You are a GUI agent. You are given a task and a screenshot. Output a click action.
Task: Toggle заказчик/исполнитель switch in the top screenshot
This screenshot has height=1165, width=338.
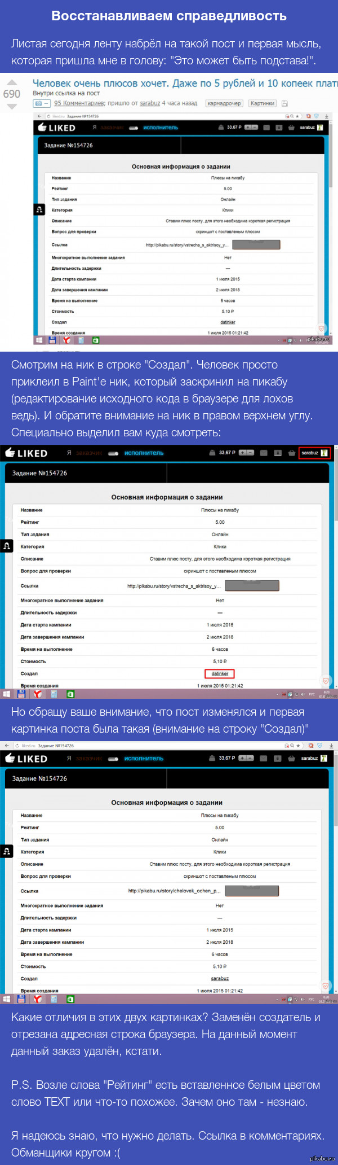pyautogui.click(x=133, y=128)
